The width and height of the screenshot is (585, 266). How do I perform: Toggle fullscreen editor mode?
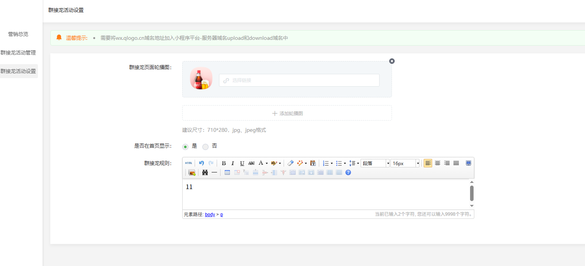pos(469,163)
